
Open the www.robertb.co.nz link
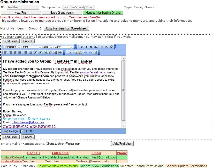click(16, 126)
